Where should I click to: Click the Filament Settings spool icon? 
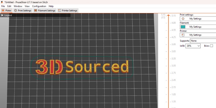click(35, 11)
